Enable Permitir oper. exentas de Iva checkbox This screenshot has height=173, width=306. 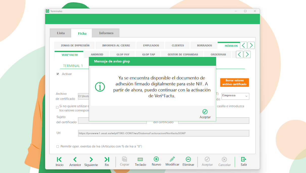point(58,146)
